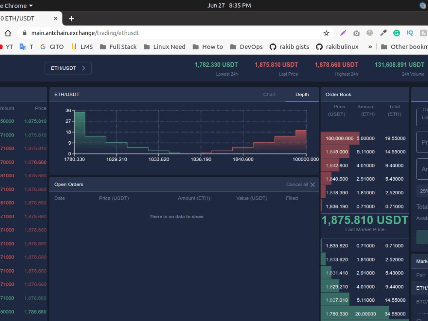428x321 pixels.
Task: Bookmark this page using the star icon
Action: click(x=326, y=33)
